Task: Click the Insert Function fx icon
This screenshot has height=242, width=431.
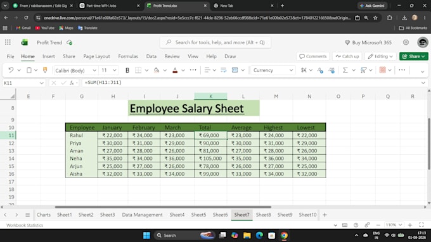Action: point(72,83)
